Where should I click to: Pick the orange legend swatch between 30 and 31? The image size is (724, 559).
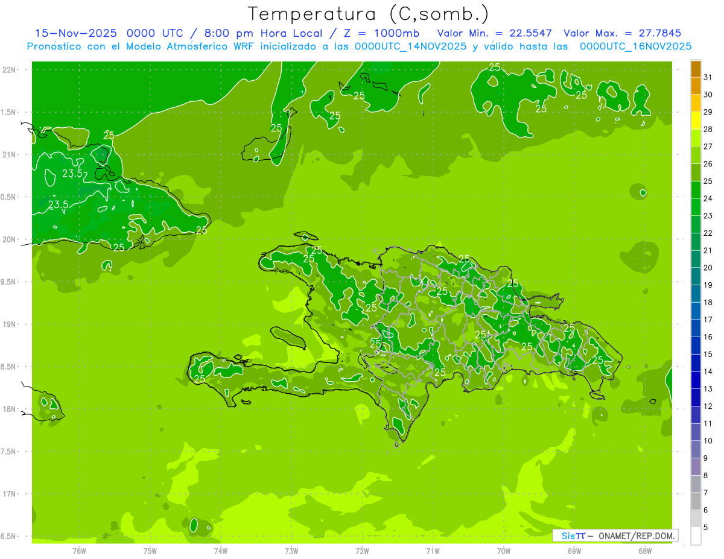coord(696,86)
